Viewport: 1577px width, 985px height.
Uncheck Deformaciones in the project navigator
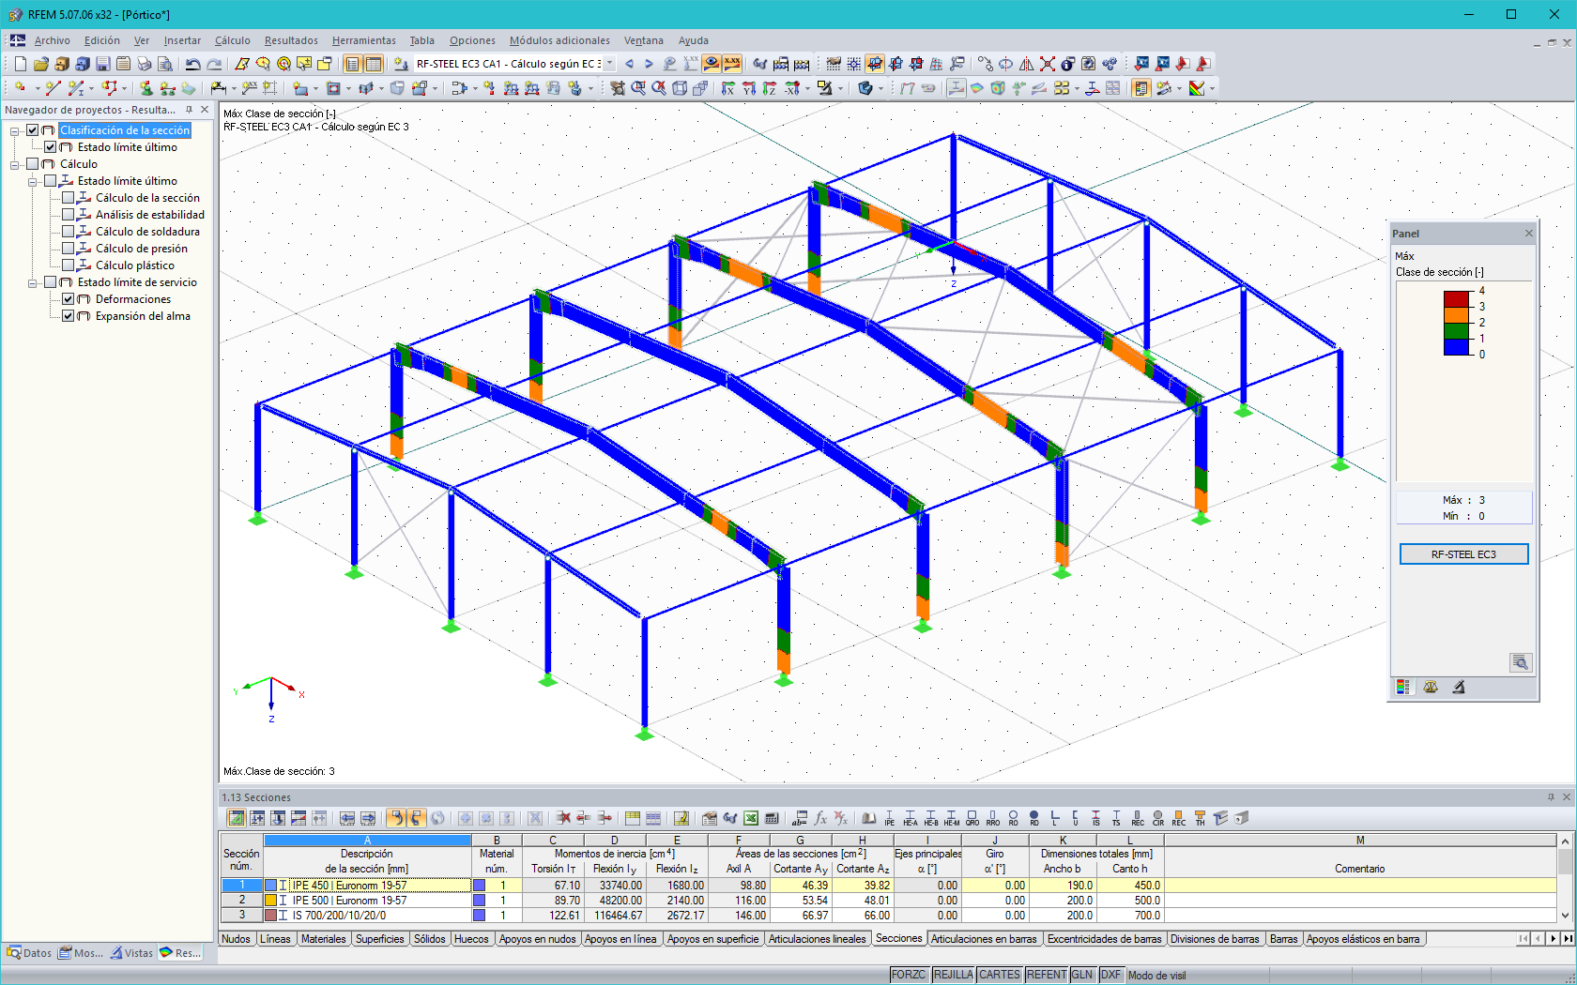point(69,298)
